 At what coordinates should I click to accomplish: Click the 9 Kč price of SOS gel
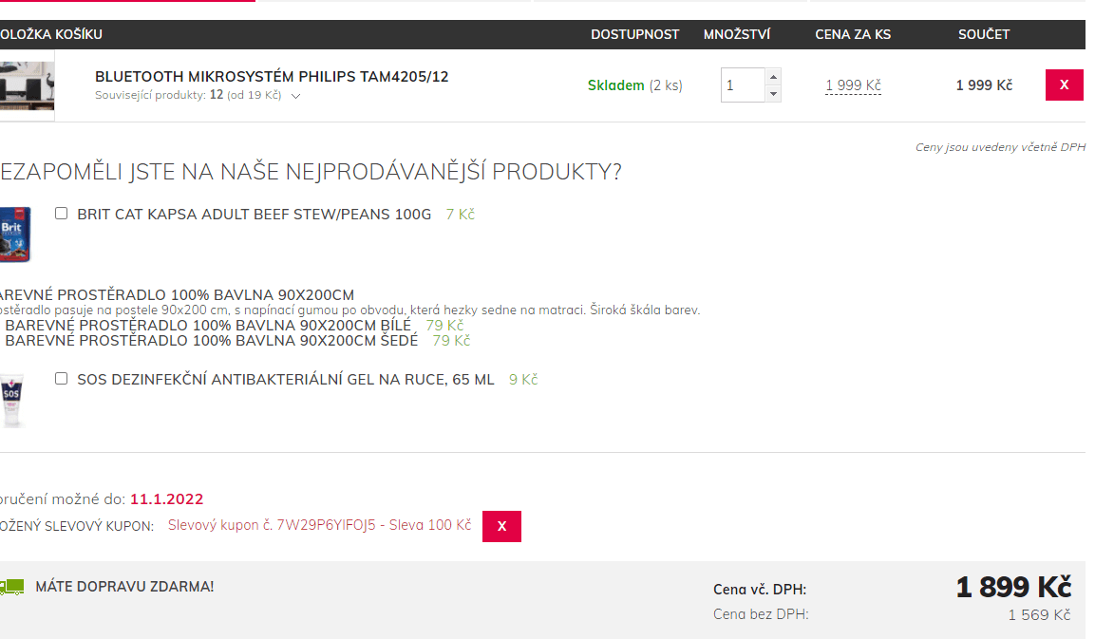click(x=523, y=380)
